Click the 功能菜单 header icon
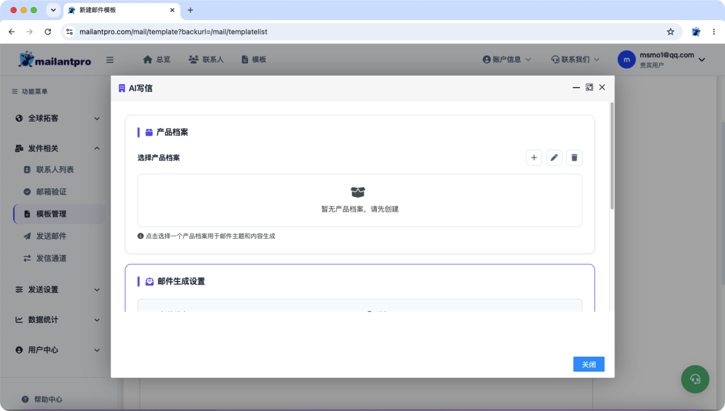The height and width of the screenshot is (411, 725). point(15,92)
